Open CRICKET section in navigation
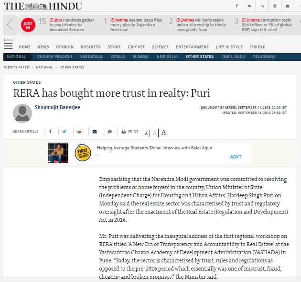 click(x=136, y=47)
